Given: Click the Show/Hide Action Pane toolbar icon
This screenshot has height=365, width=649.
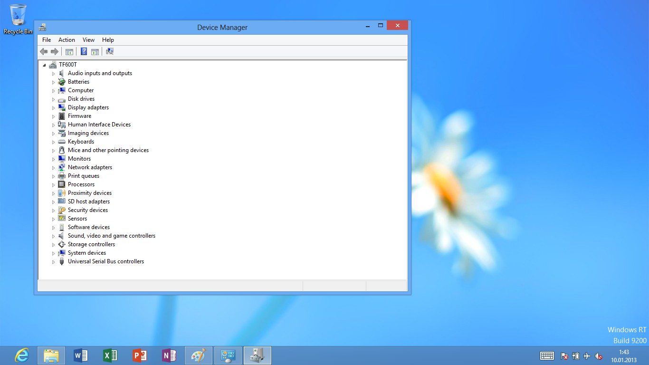Looking at the screenshot, I should pyautogui.click(x=95, y=51).
